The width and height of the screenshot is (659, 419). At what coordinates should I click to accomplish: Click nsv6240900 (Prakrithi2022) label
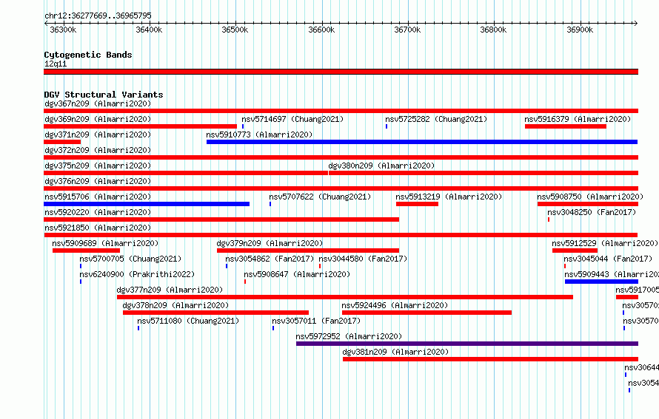(x=137, y=274)
